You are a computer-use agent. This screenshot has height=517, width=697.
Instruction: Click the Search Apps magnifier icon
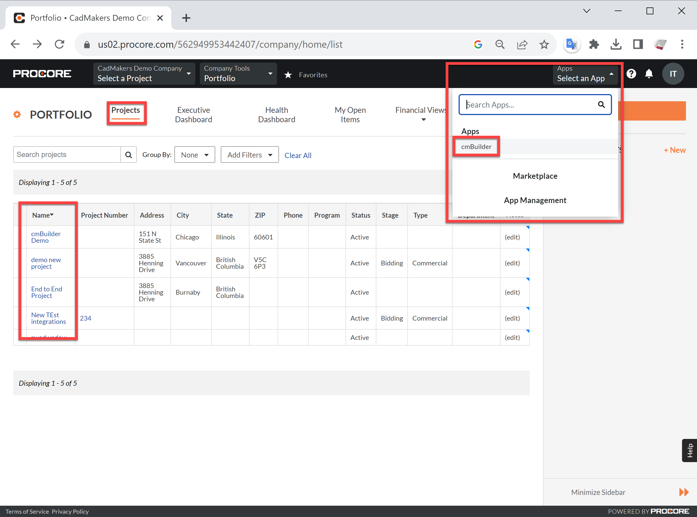pos(601,105)
